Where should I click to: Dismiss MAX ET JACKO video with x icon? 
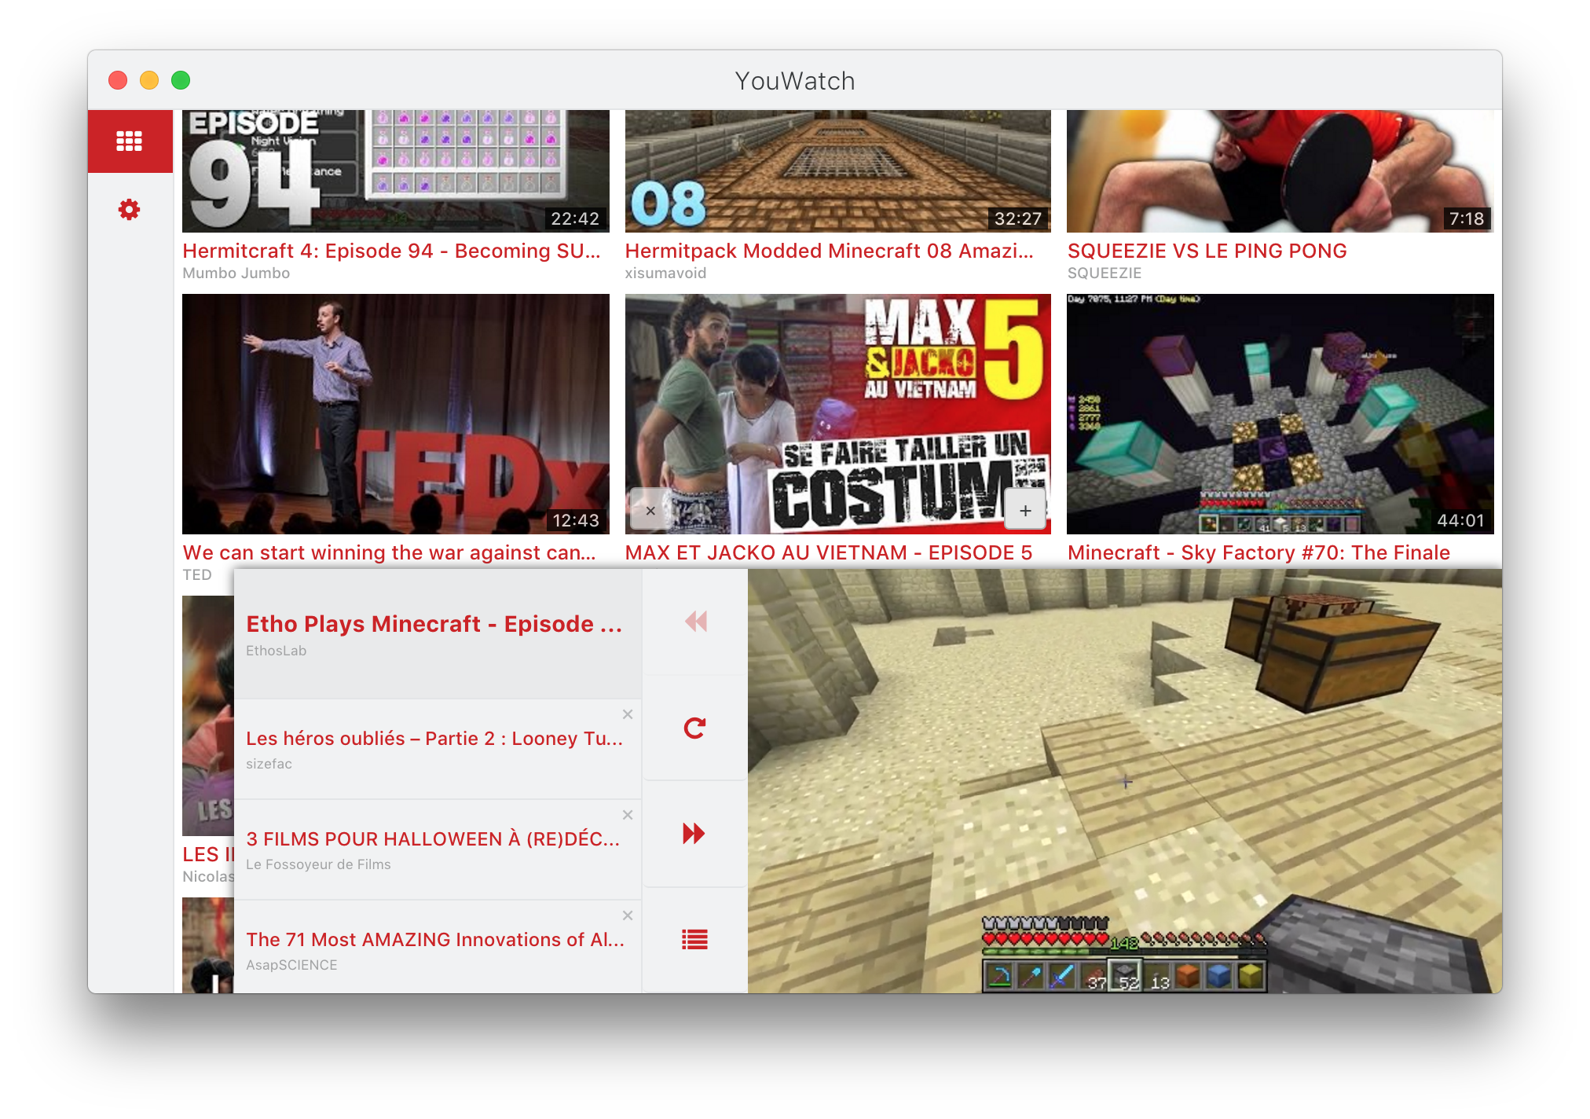point(650,511)
